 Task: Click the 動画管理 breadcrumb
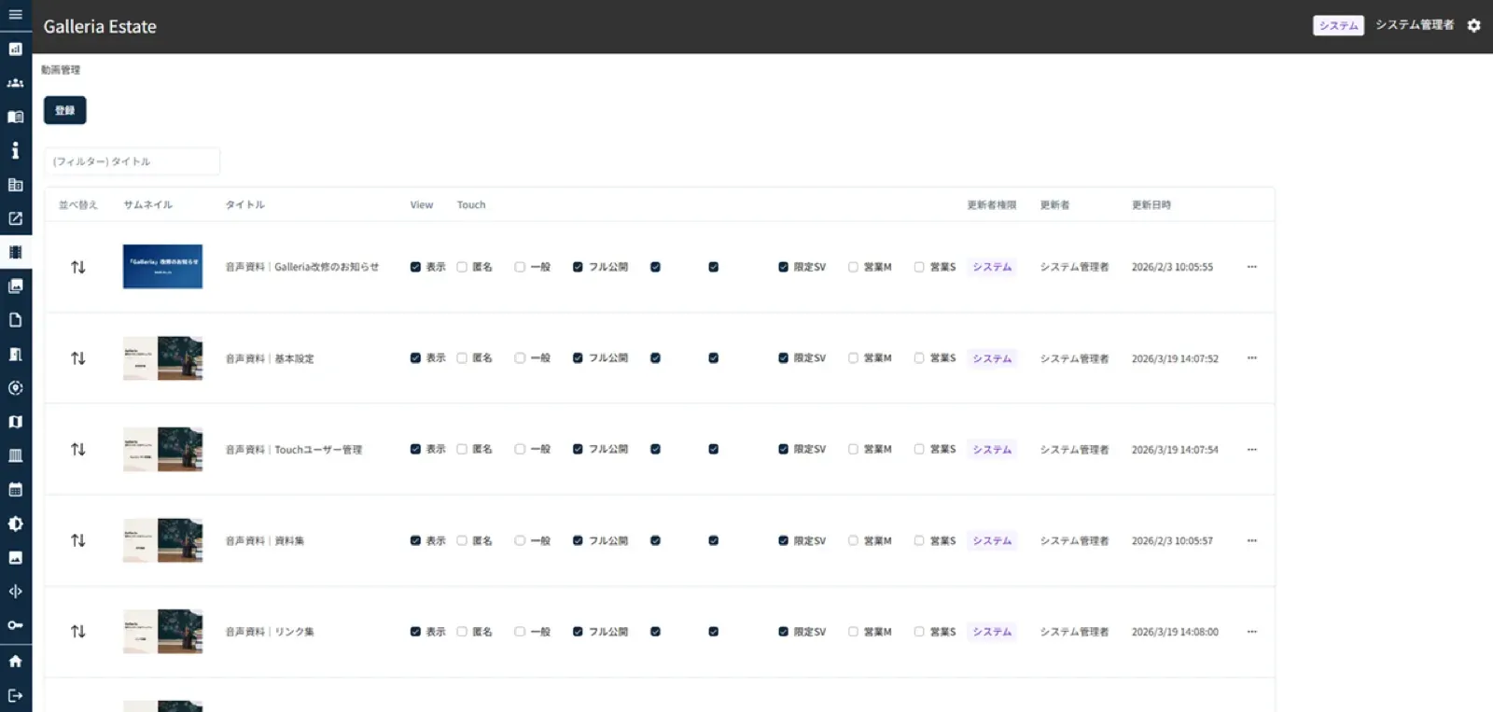[x=61, y=70]
